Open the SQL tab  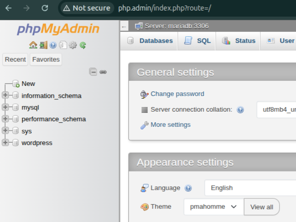(197, 41)
